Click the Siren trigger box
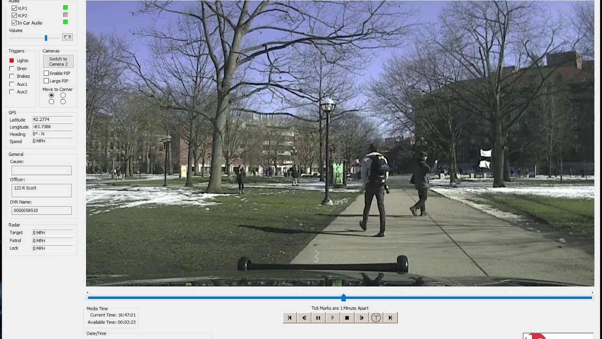Screen dimensions: 602x339 12,69
